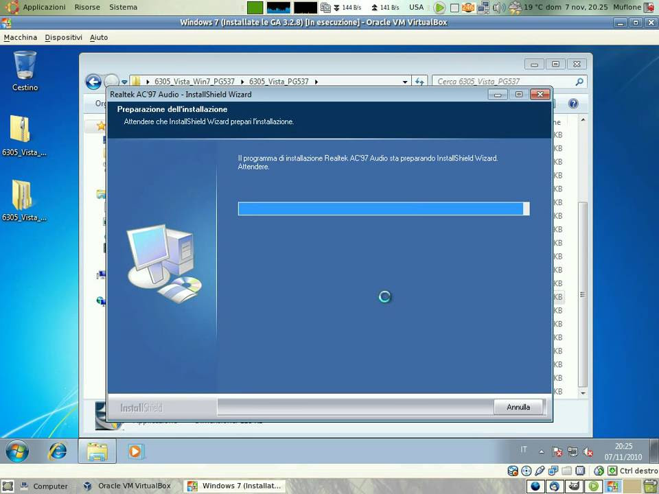Screen dimensions: 659x494
Task: Open Windows Explorer taskbar button
Action: click(97, 451)
